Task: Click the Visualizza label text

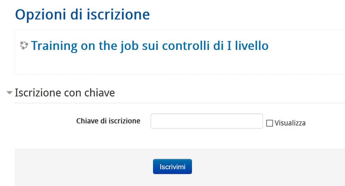Action: coord(290,123)
